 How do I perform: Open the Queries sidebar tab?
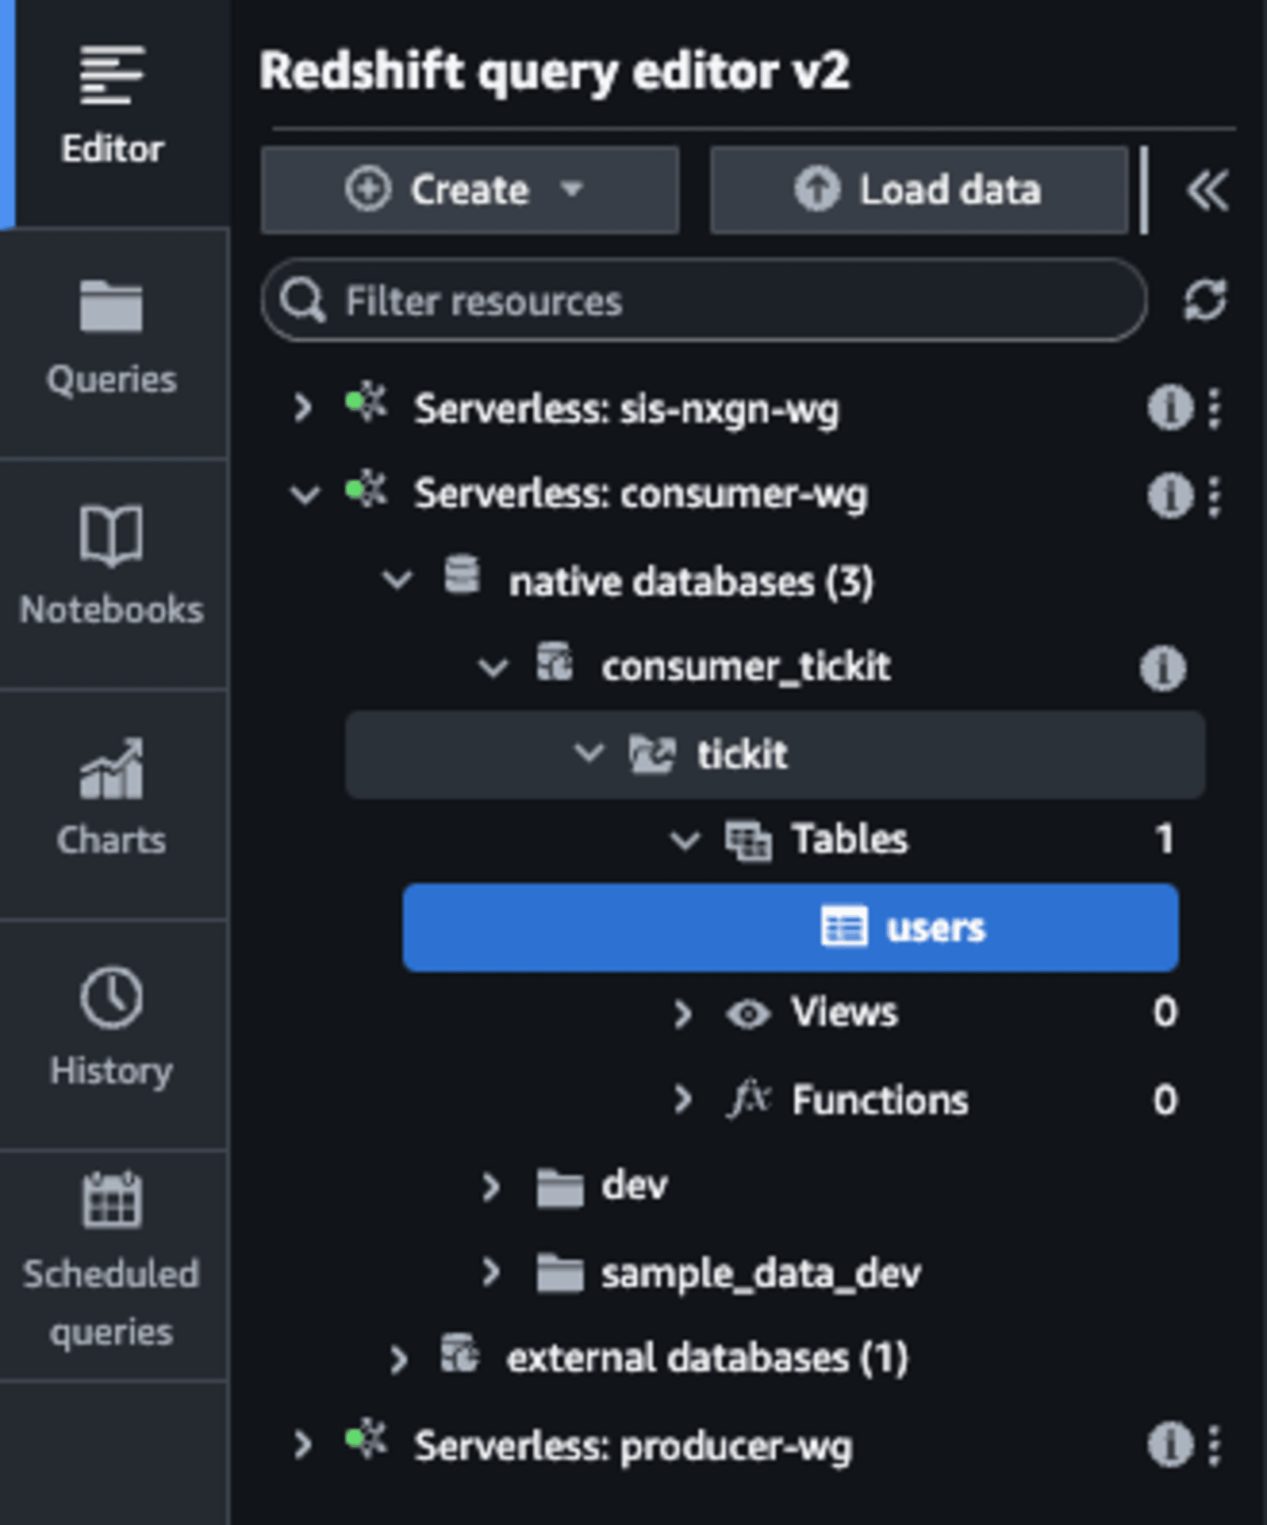[x=113, y=342]
